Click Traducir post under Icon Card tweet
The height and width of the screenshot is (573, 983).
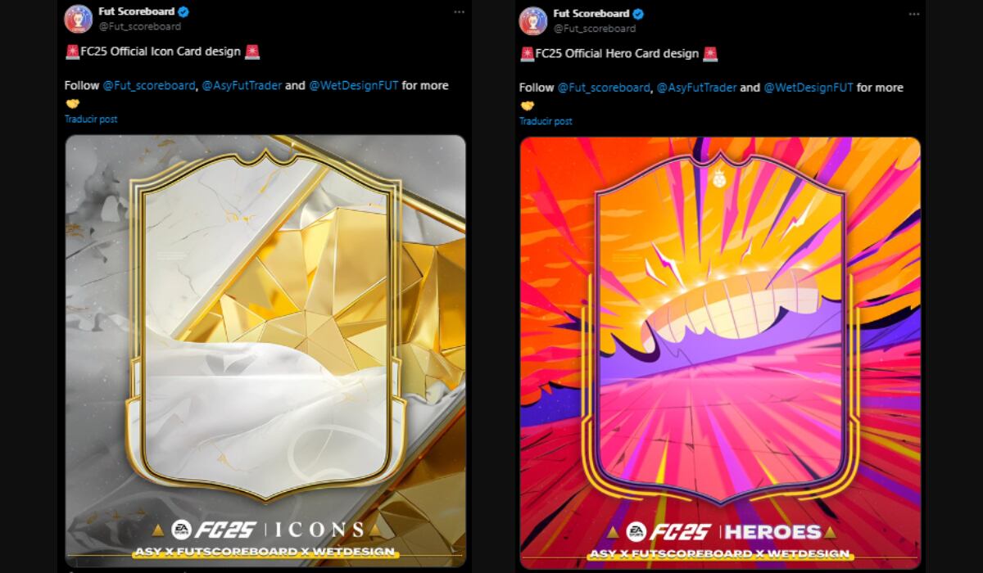91,119
